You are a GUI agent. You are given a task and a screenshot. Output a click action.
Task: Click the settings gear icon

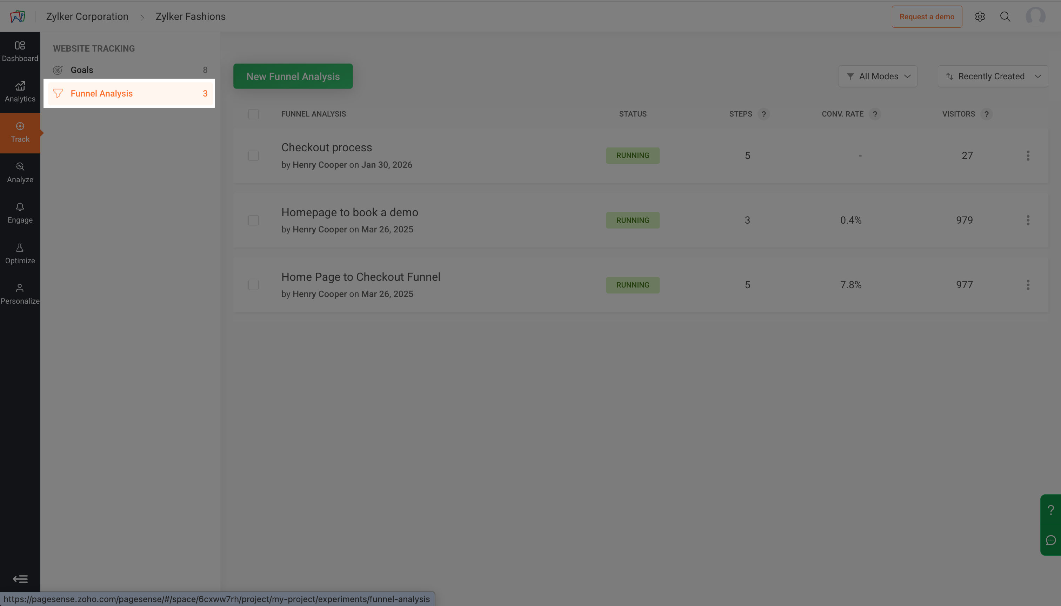coord(980,17)
